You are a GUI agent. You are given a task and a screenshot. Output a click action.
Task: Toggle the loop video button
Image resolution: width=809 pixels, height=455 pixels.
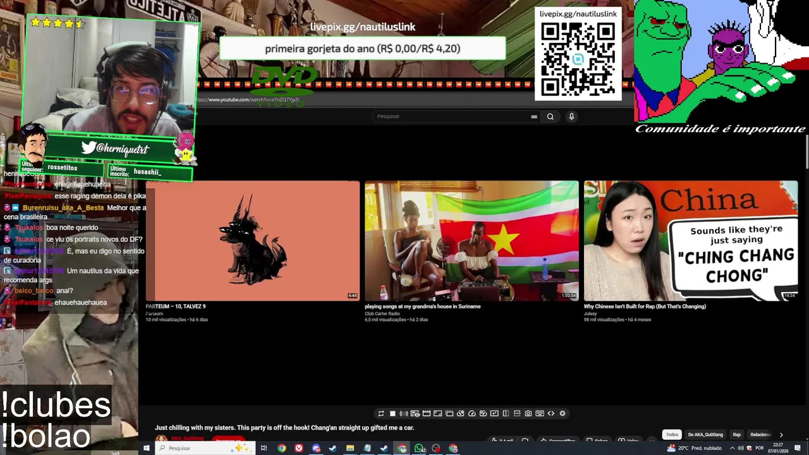[x=381, y=413]
